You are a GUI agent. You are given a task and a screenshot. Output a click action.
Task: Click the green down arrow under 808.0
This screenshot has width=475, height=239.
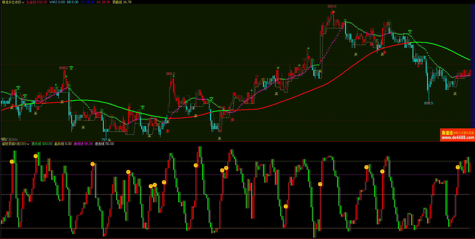(173, 77)
